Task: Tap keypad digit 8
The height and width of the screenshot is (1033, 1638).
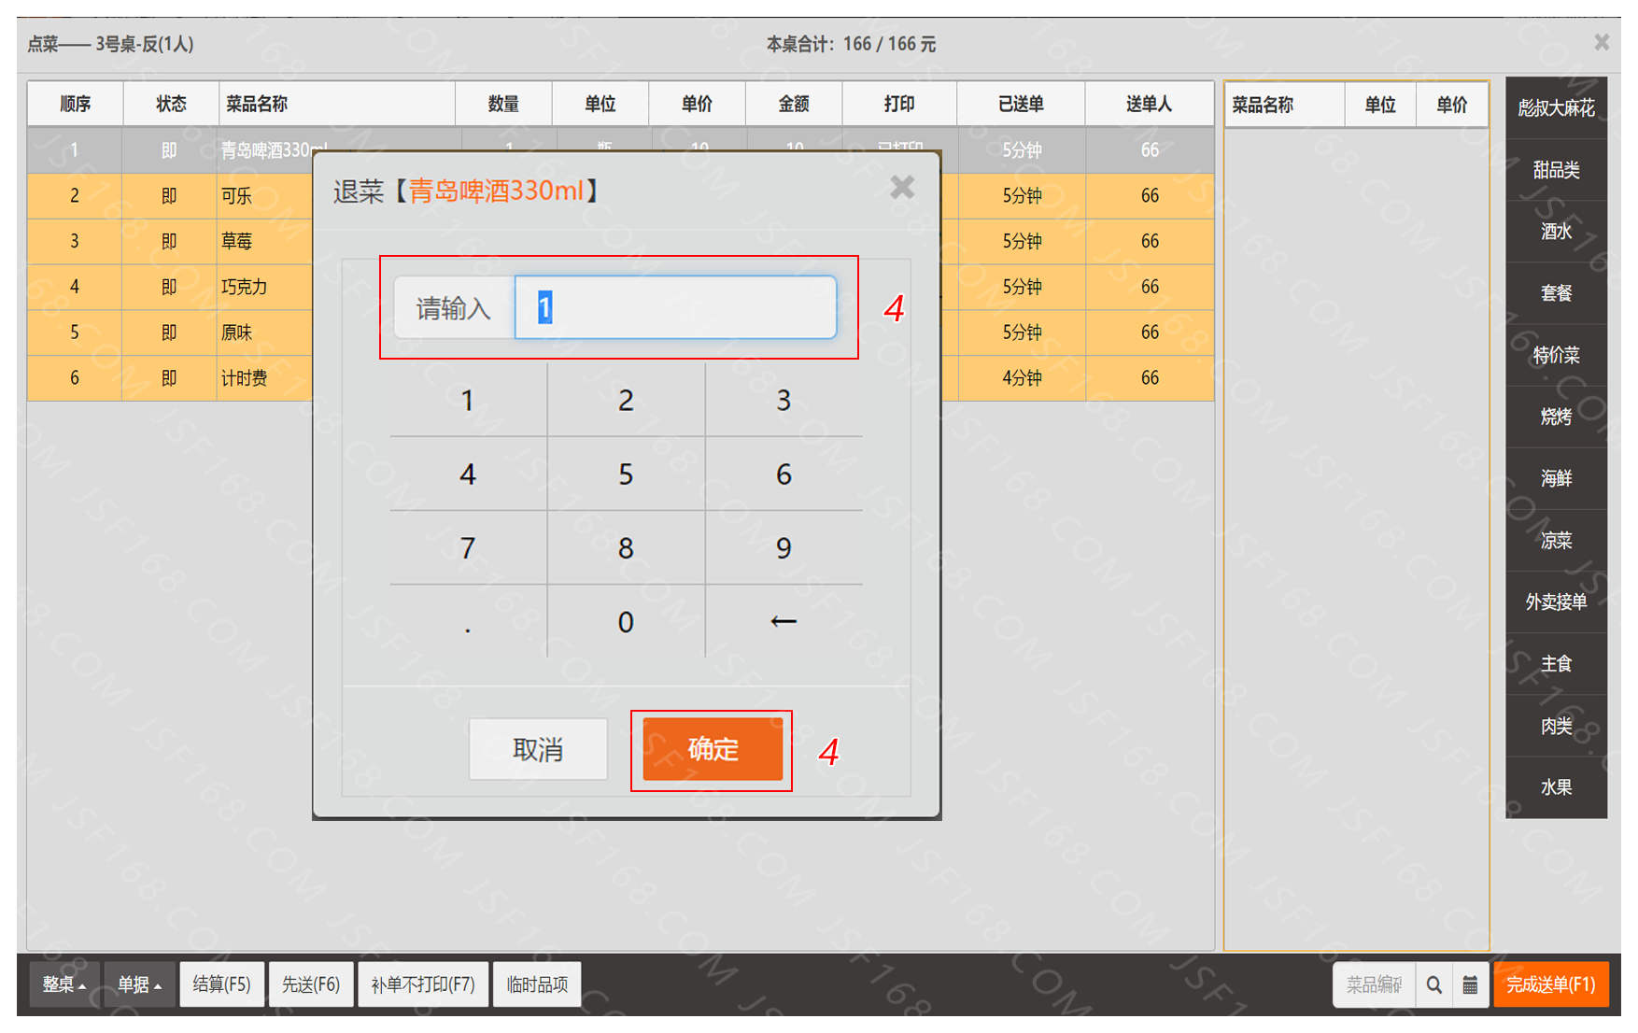Action: [626, 548]
